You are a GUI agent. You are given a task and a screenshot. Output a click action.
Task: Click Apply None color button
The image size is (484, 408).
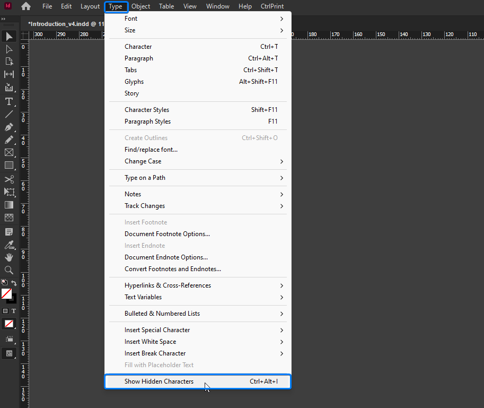point(9,324)
